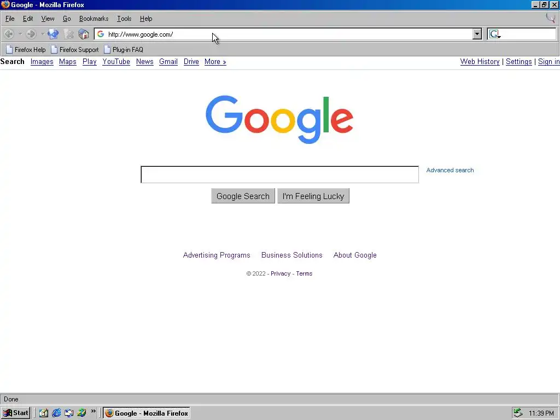560x420 pixels.
Task: Click the Stop loading icon
Action: [x=68, y=34]
